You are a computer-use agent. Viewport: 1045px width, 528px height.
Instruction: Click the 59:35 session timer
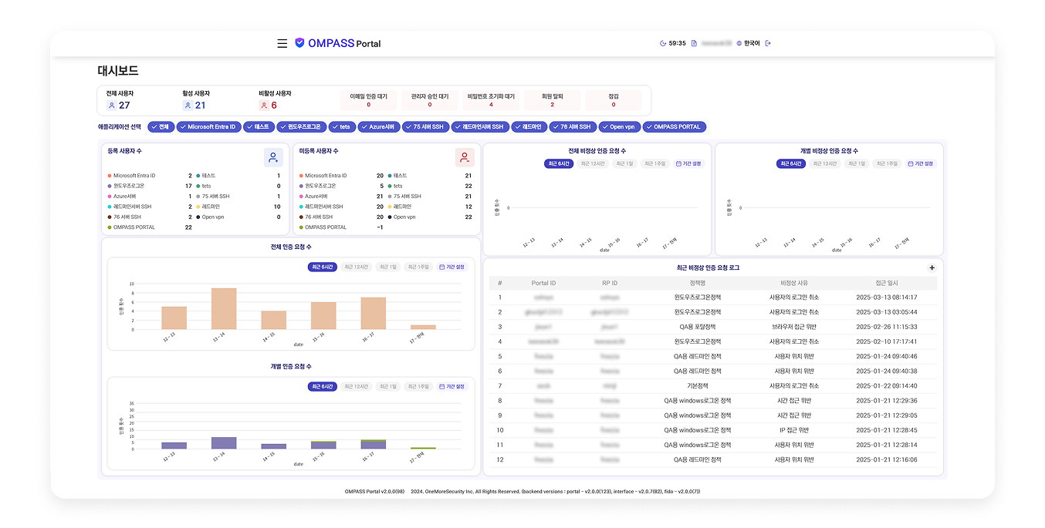(677, 43)
